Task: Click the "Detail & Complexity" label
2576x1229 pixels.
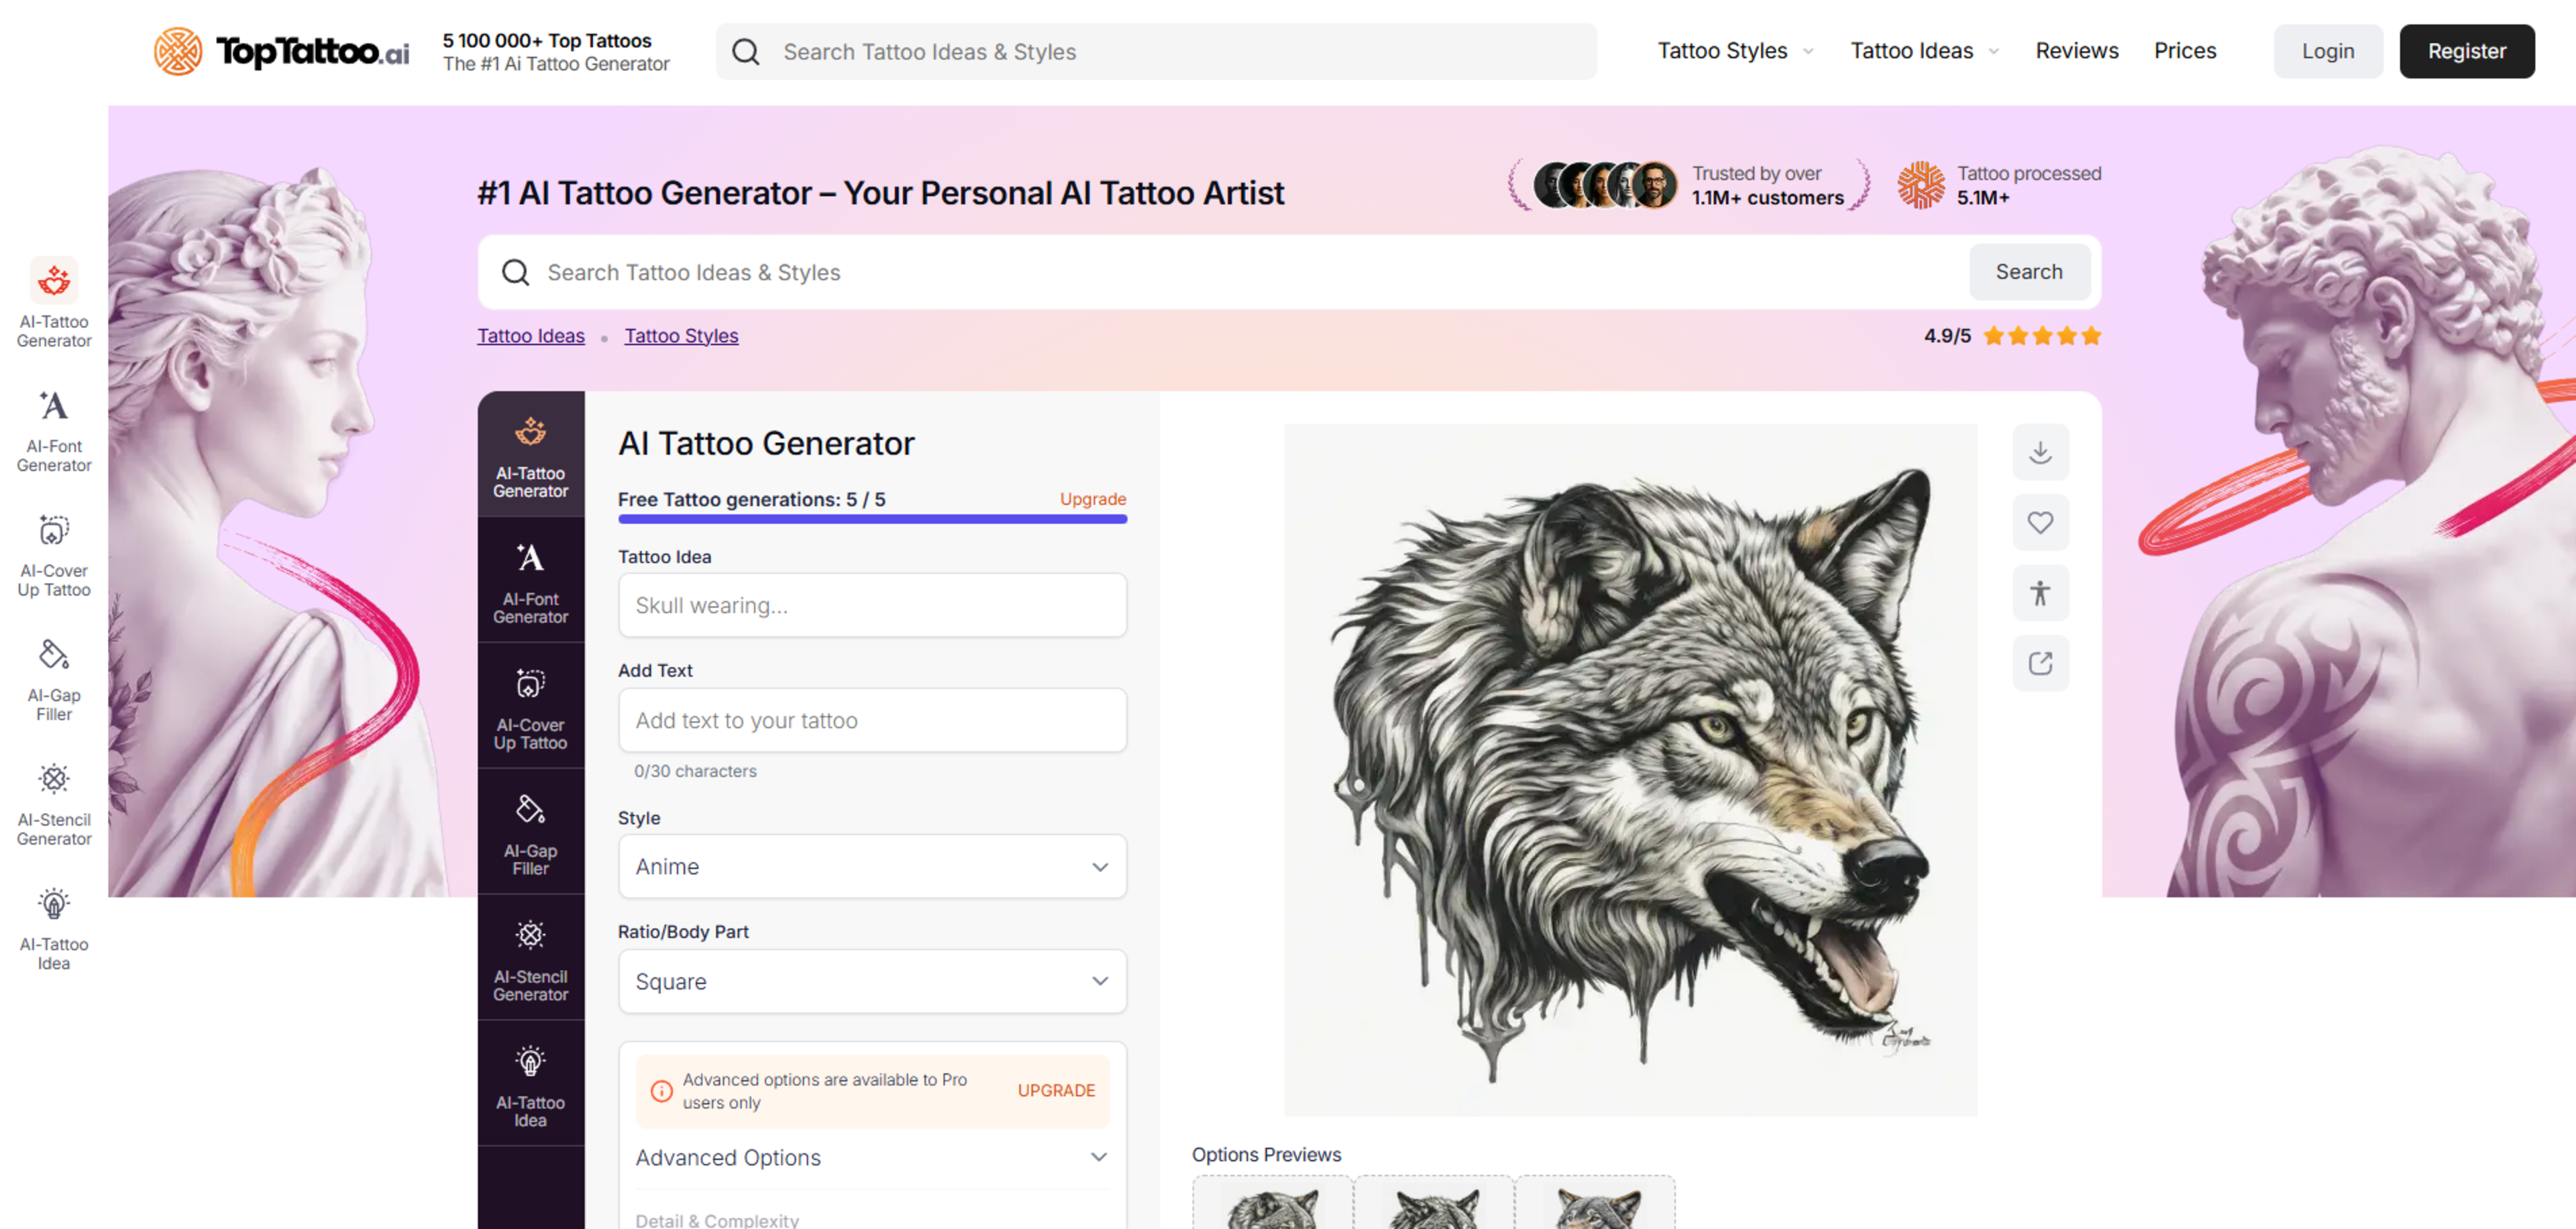Action: (717, 1220)
